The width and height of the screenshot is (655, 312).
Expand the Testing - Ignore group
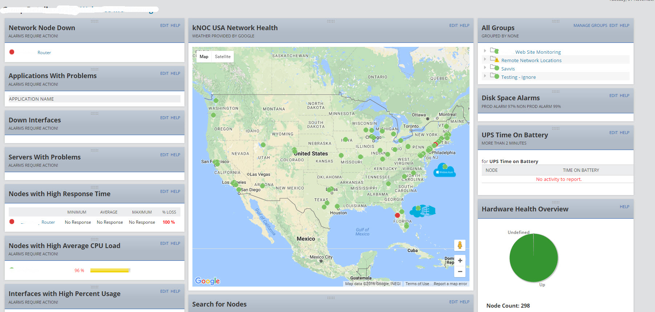pos(485,76)
